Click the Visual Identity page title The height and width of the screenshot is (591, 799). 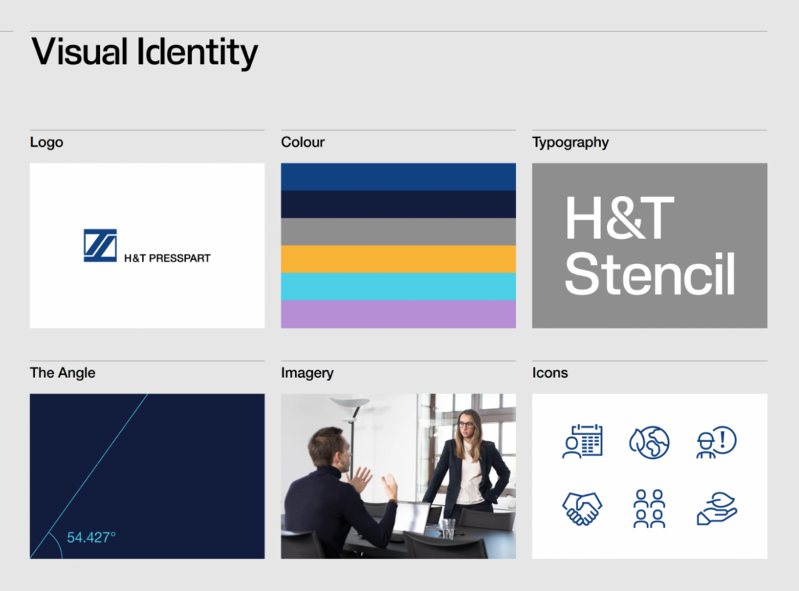tap(144, 52)
